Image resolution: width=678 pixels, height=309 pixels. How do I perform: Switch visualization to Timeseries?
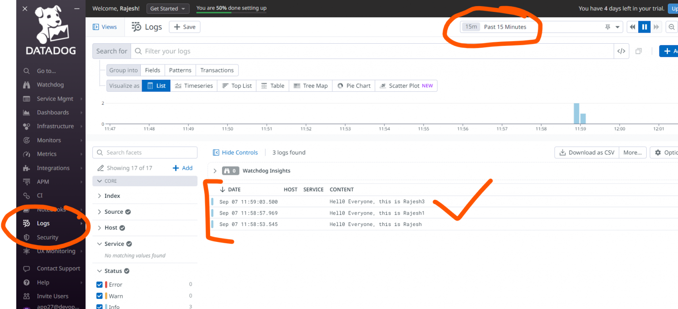coord(194,86)
